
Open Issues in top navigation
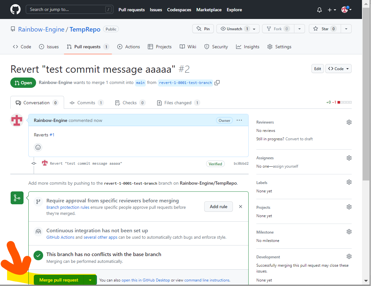(x=156, y=10)
